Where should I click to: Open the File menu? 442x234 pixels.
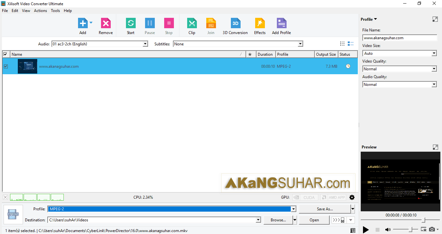(5, 11)
